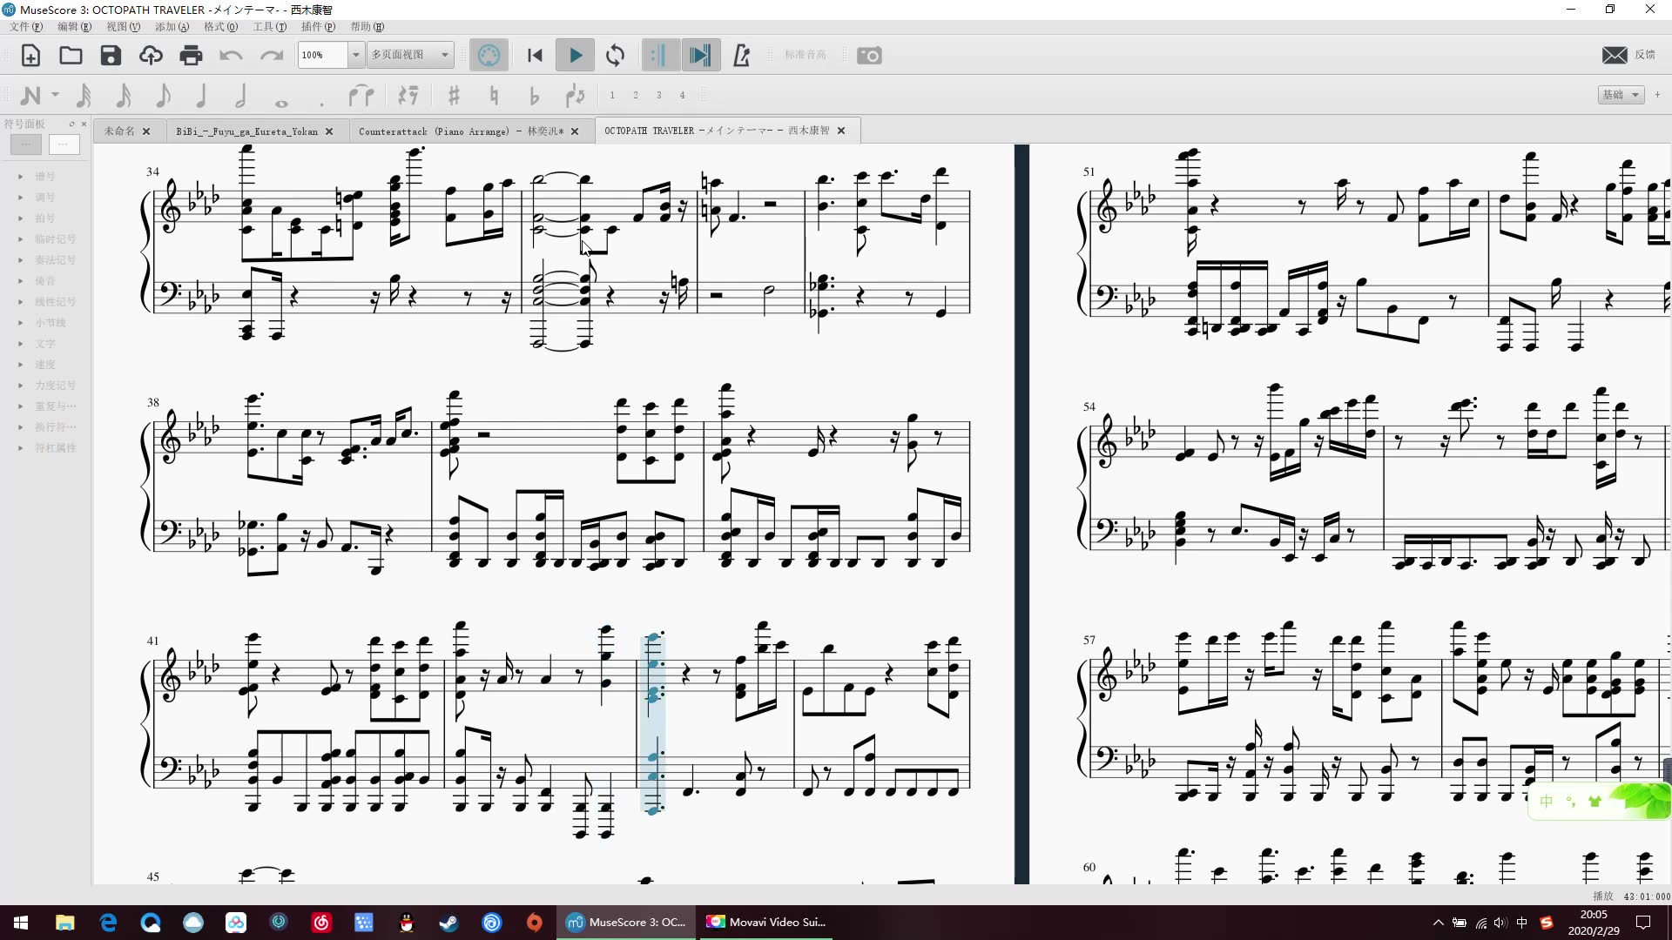The image size is (1672, 940).
Task: Open the 帮助 menu
Action: [367, 27]
